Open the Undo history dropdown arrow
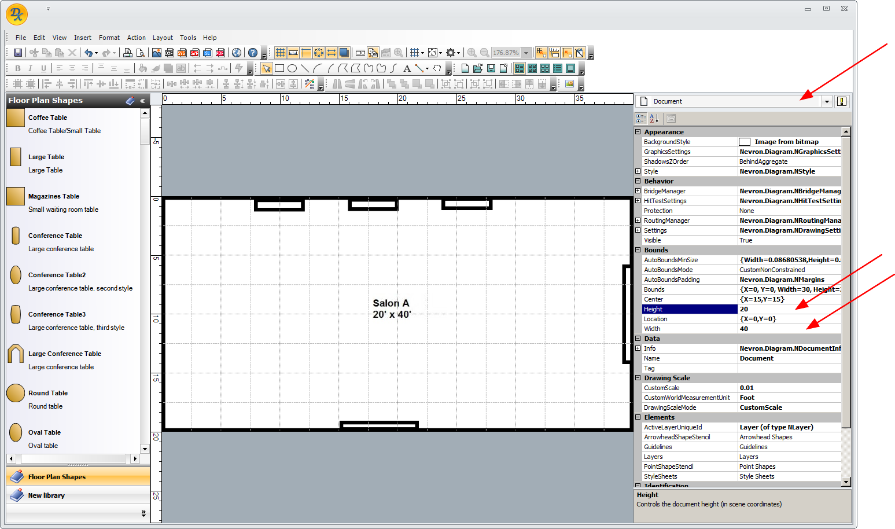 [96, 53]
